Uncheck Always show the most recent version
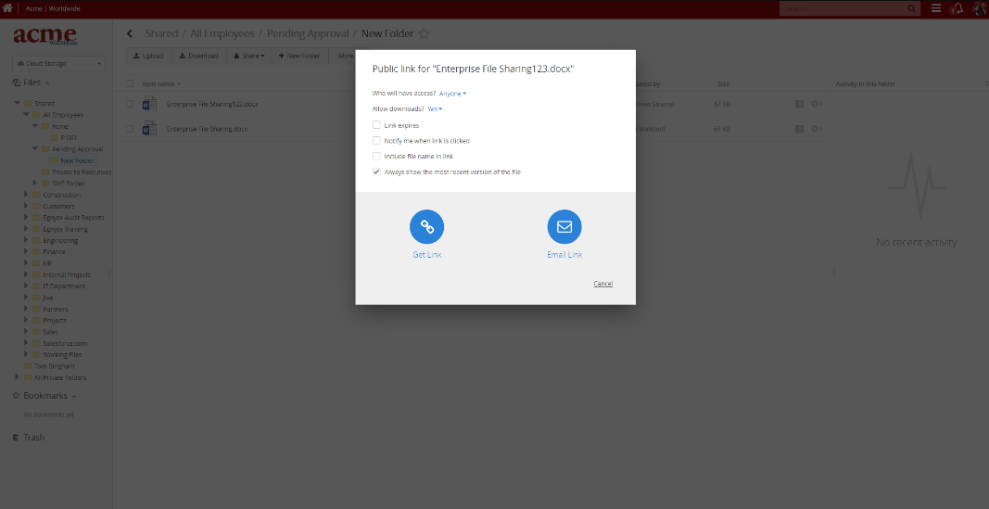989x509 pixels. [376, 172]
